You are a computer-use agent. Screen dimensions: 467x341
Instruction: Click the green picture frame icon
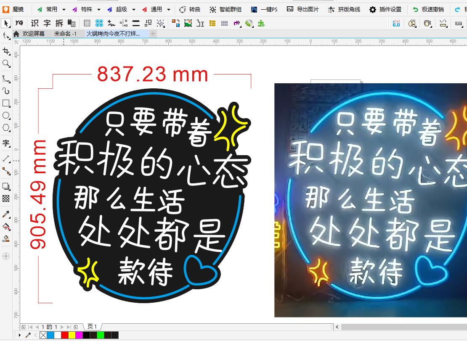(188, 23)
